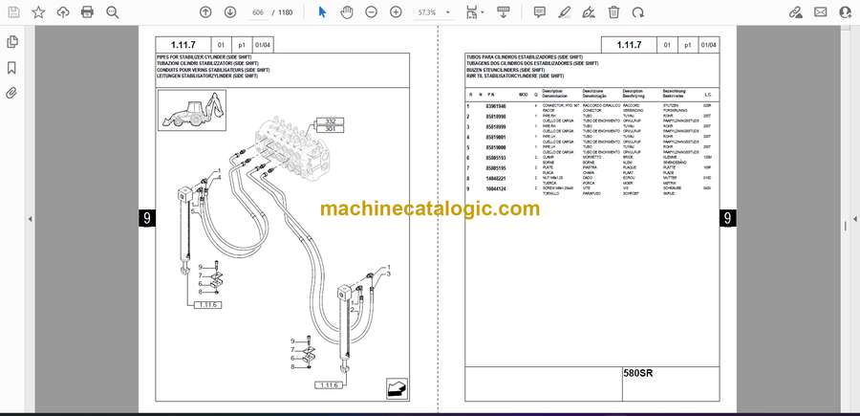Viewport: 860px width, 416px height.
Task: Click the backhoe loader thumbnail image
Action: [192, 110]
